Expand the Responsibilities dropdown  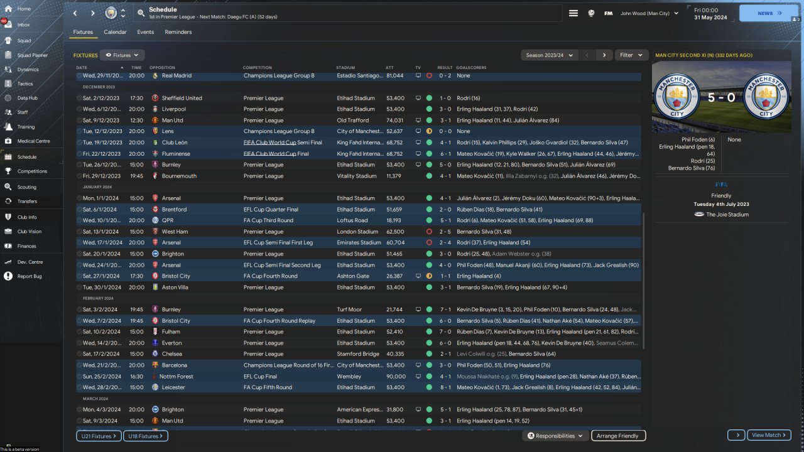(x=555, y=436)
